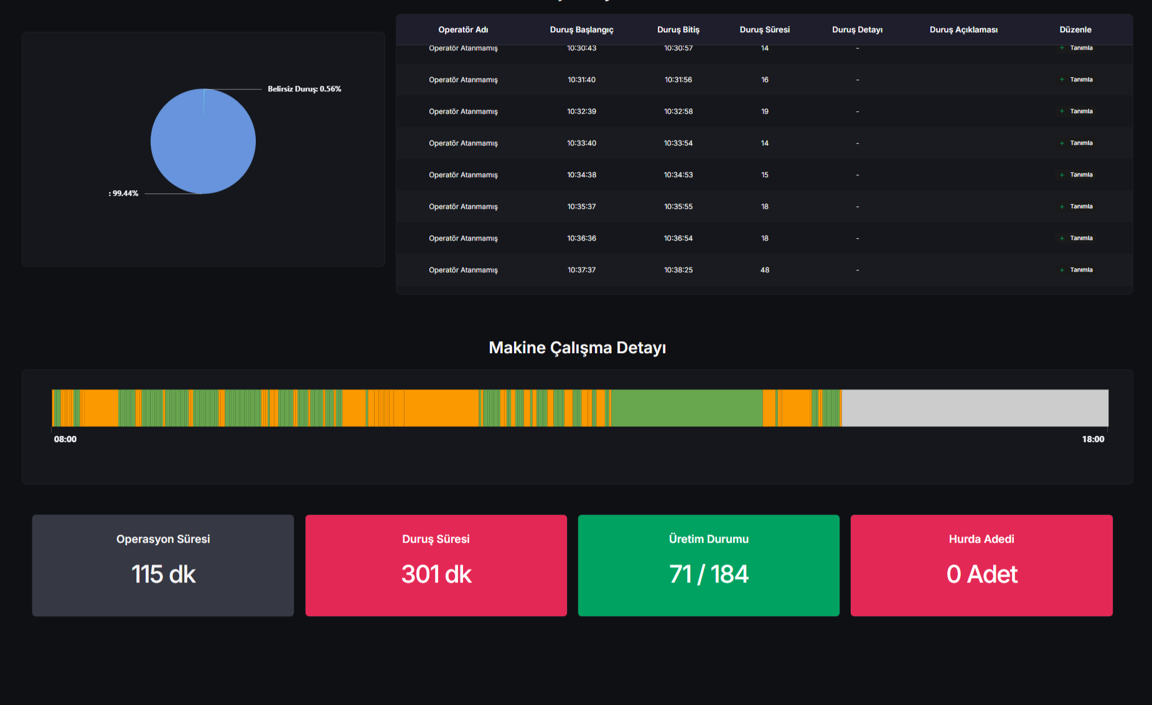Click plus icon for stop starting 10:34:38
Image resolution: width=1152 pixels, height=705 pixels.
(x=1062, y=175)
